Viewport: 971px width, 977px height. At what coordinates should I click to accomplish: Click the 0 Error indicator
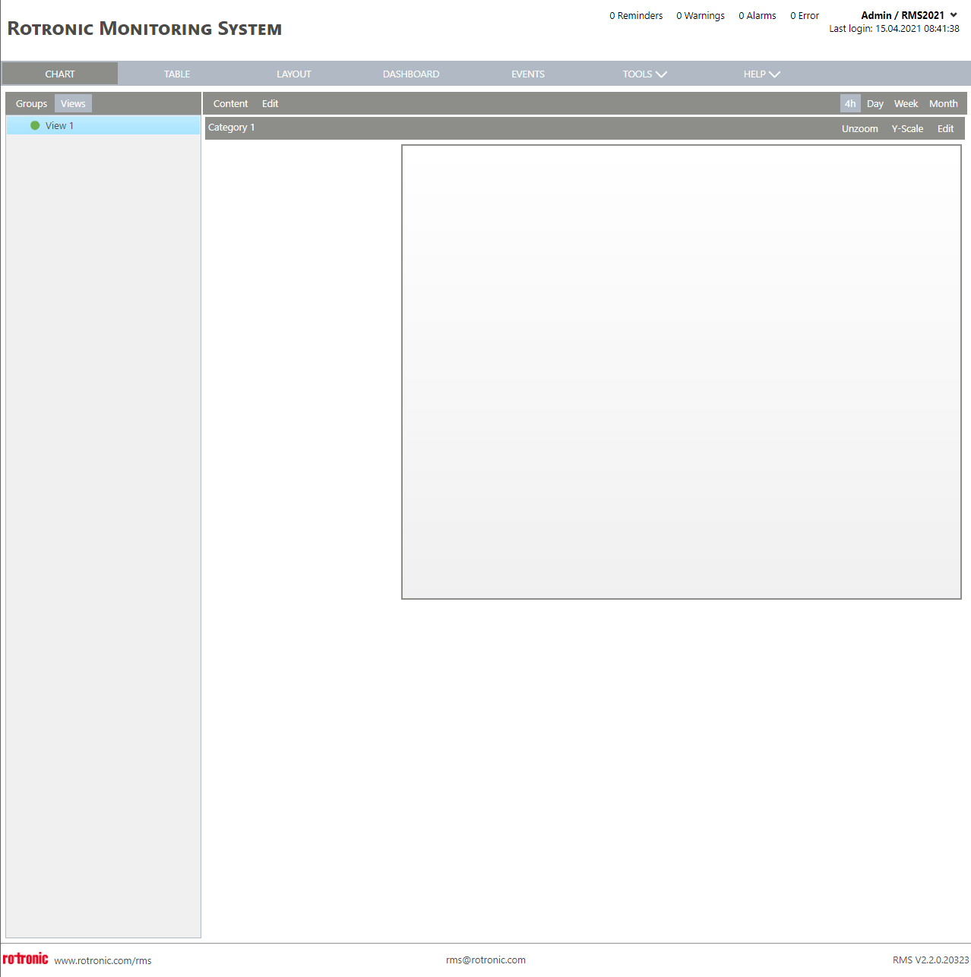(805, 15)
